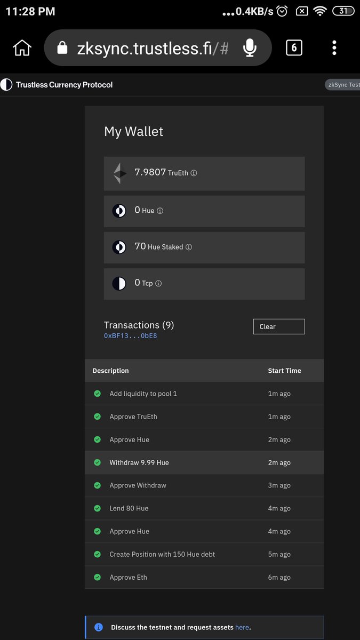Image resolution: width=360 pixels, height=640 pixels.
Task: Click the info icon next to Hue Staked
Action: [189, 247]
